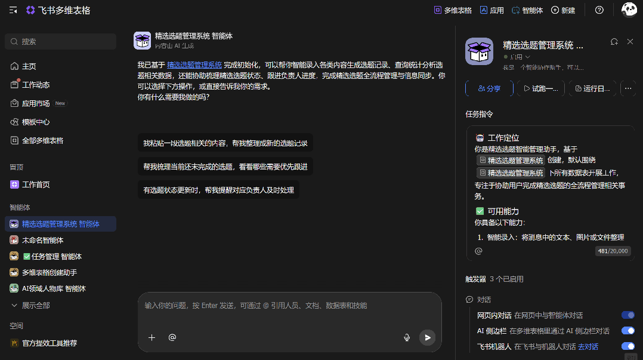Select 未命名智能体 in the sidebar
The height and width of the screenshot is (360, 643).
[x=61, y=240]
